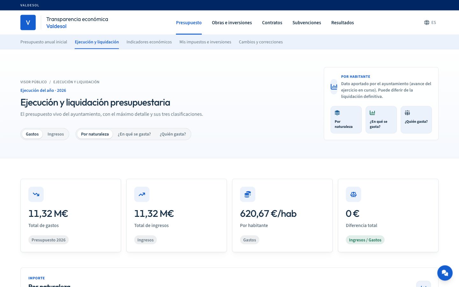The width and height of the screenshot is (459, 287).
Task: Open the ¿Quién gasta? shortcut card
Action: point(416,120)
